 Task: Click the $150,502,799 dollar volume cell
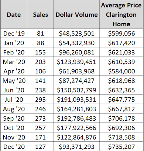click(x=76, y=90)
